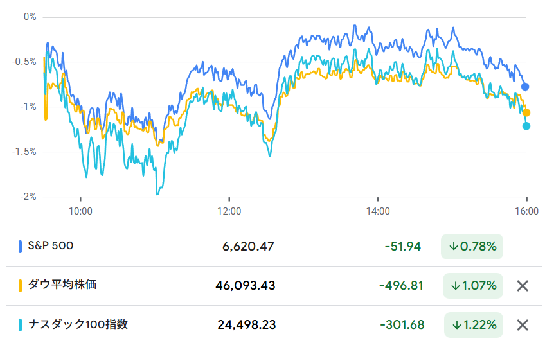Click the Nasdaq point change -301.68
This screenshot has height=343, width=545.
(x=401, y=325)
